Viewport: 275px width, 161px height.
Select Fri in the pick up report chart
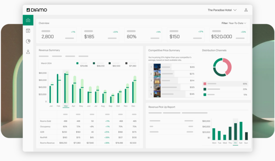(x=235, y=143)
